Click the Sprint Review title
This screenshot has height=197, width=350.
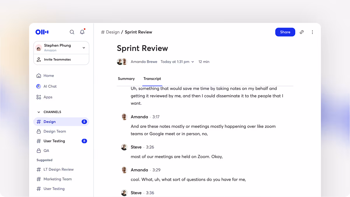coord(142,48)
